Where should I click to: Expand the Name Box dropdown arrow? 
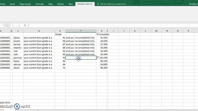[x=3, y=25]
